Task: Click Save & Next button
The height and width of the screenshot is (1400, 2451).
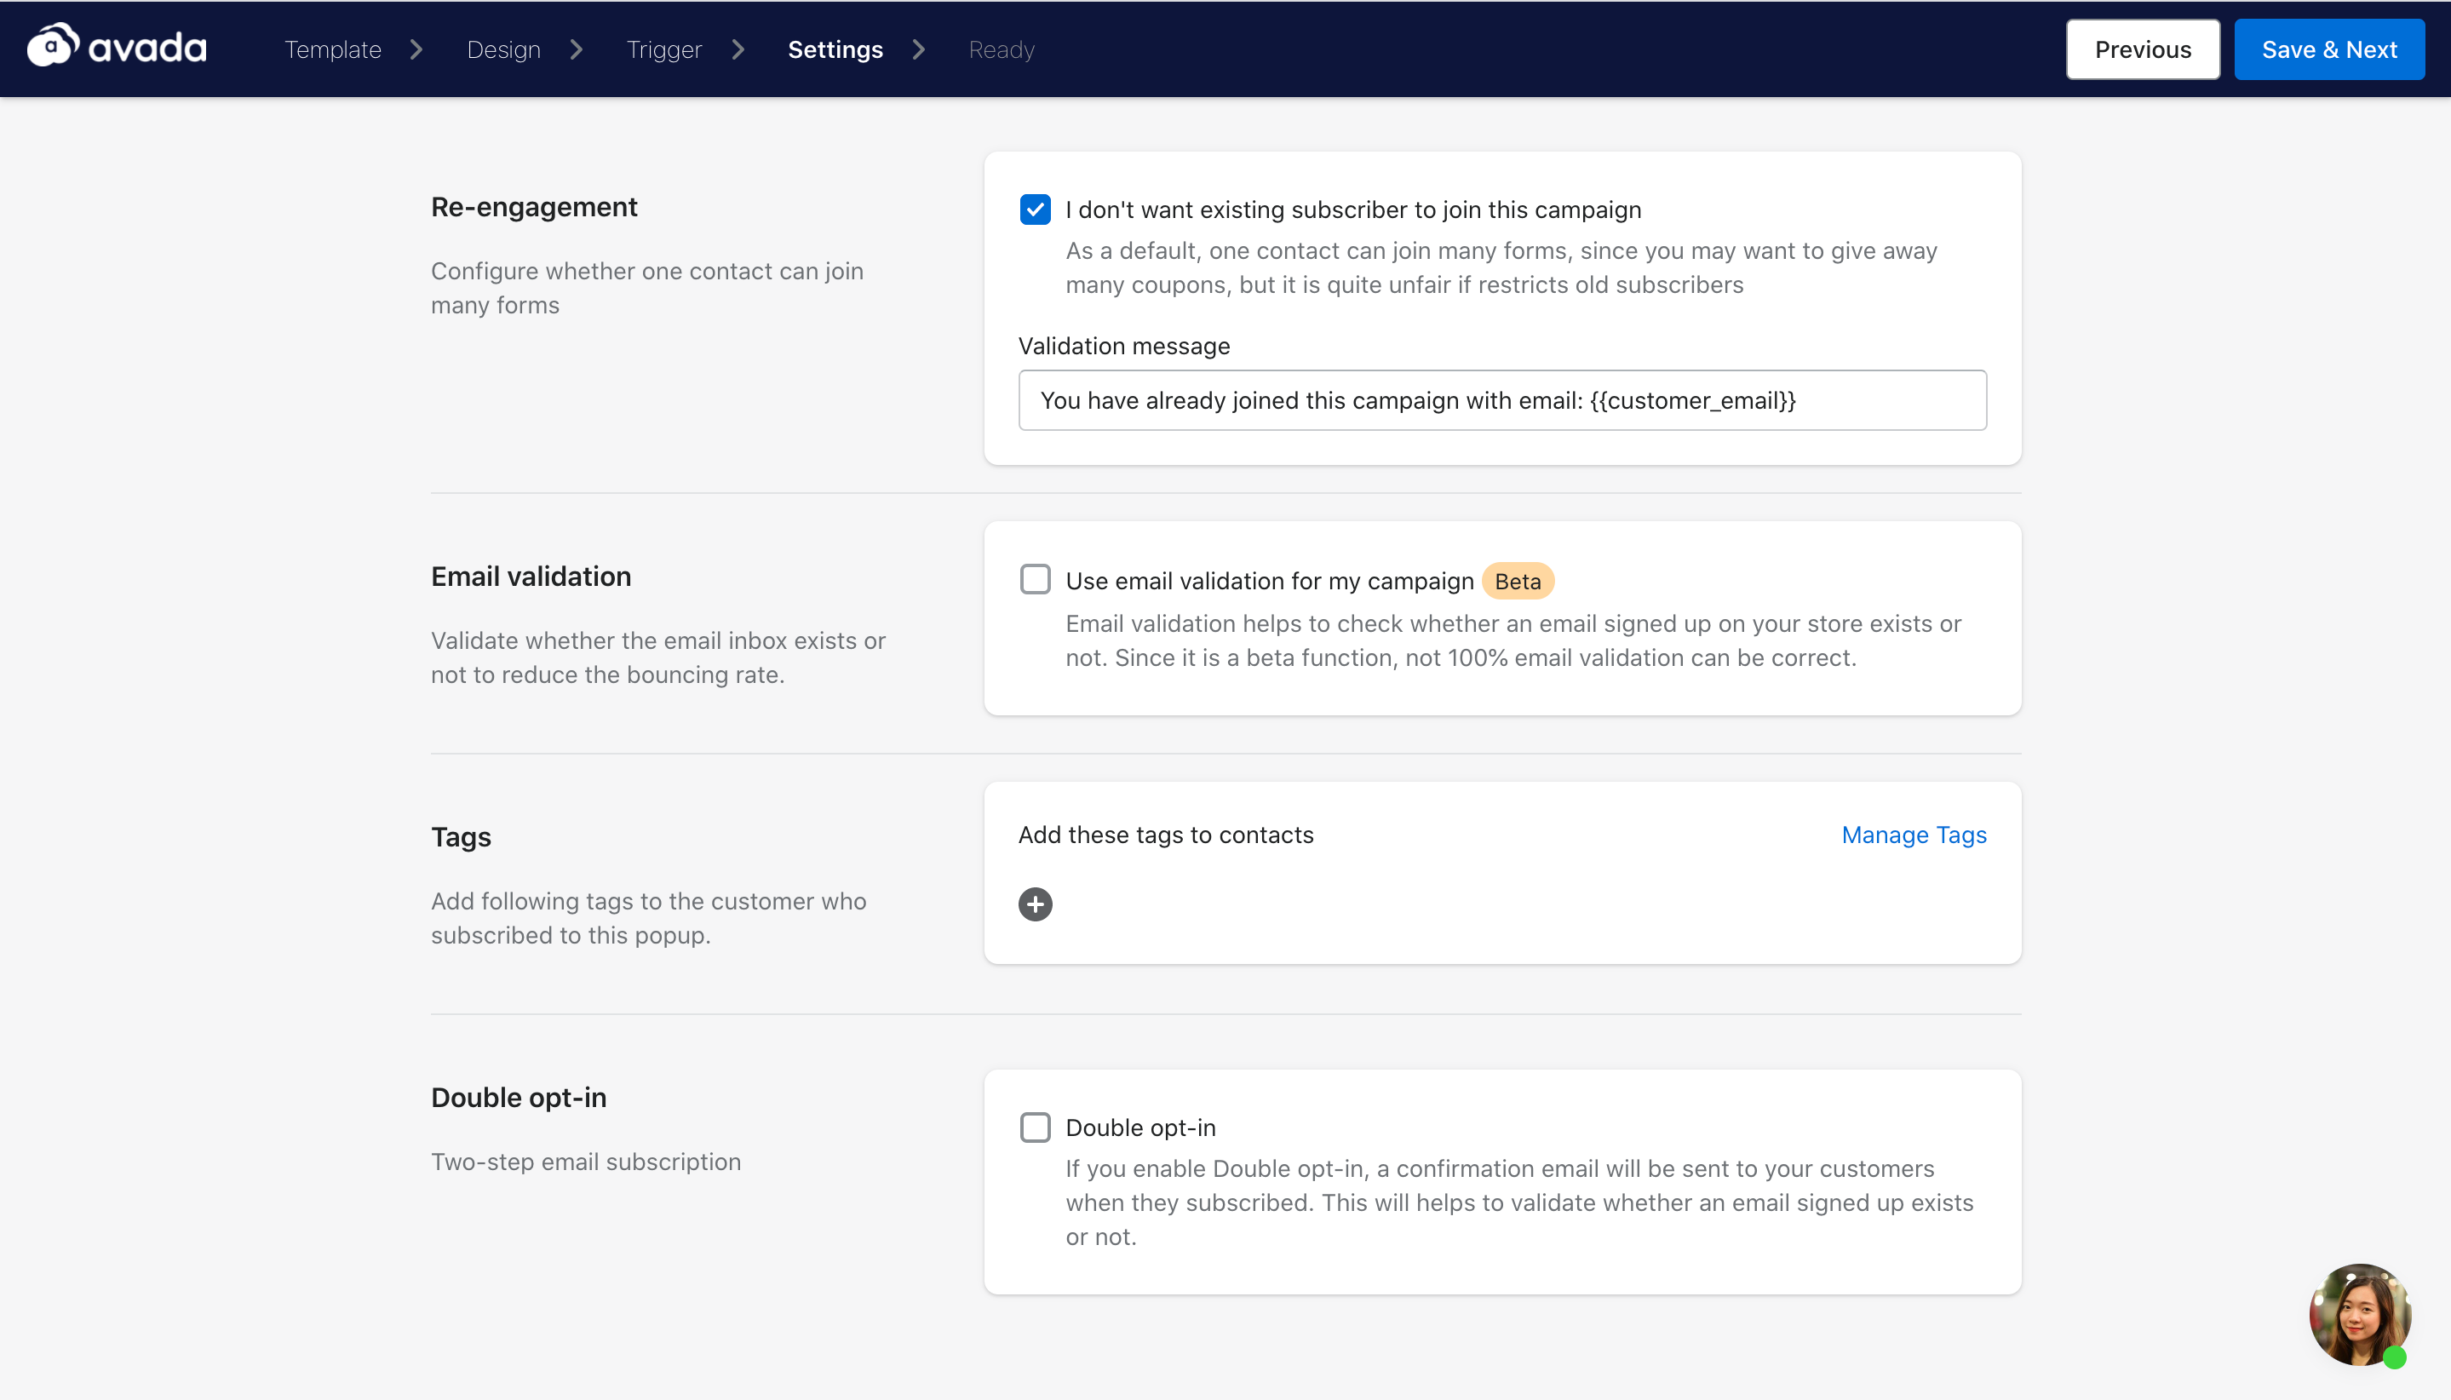Action: [2329, 50]
